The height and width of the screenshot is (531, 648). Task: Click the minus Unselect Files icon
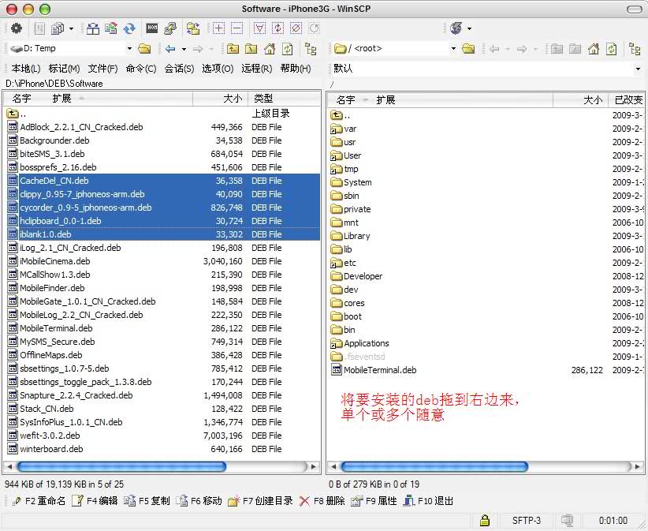coord(236,28)
